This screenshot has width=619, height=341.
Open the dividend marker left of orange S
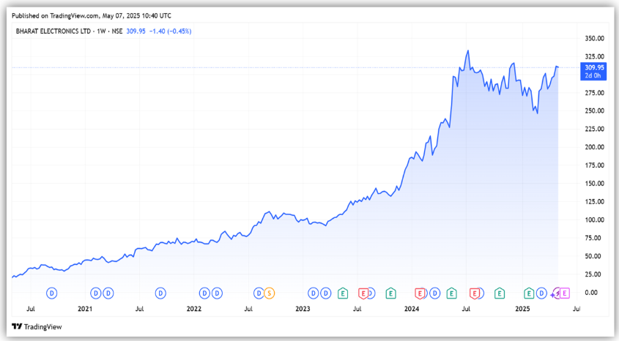(259, 293)
